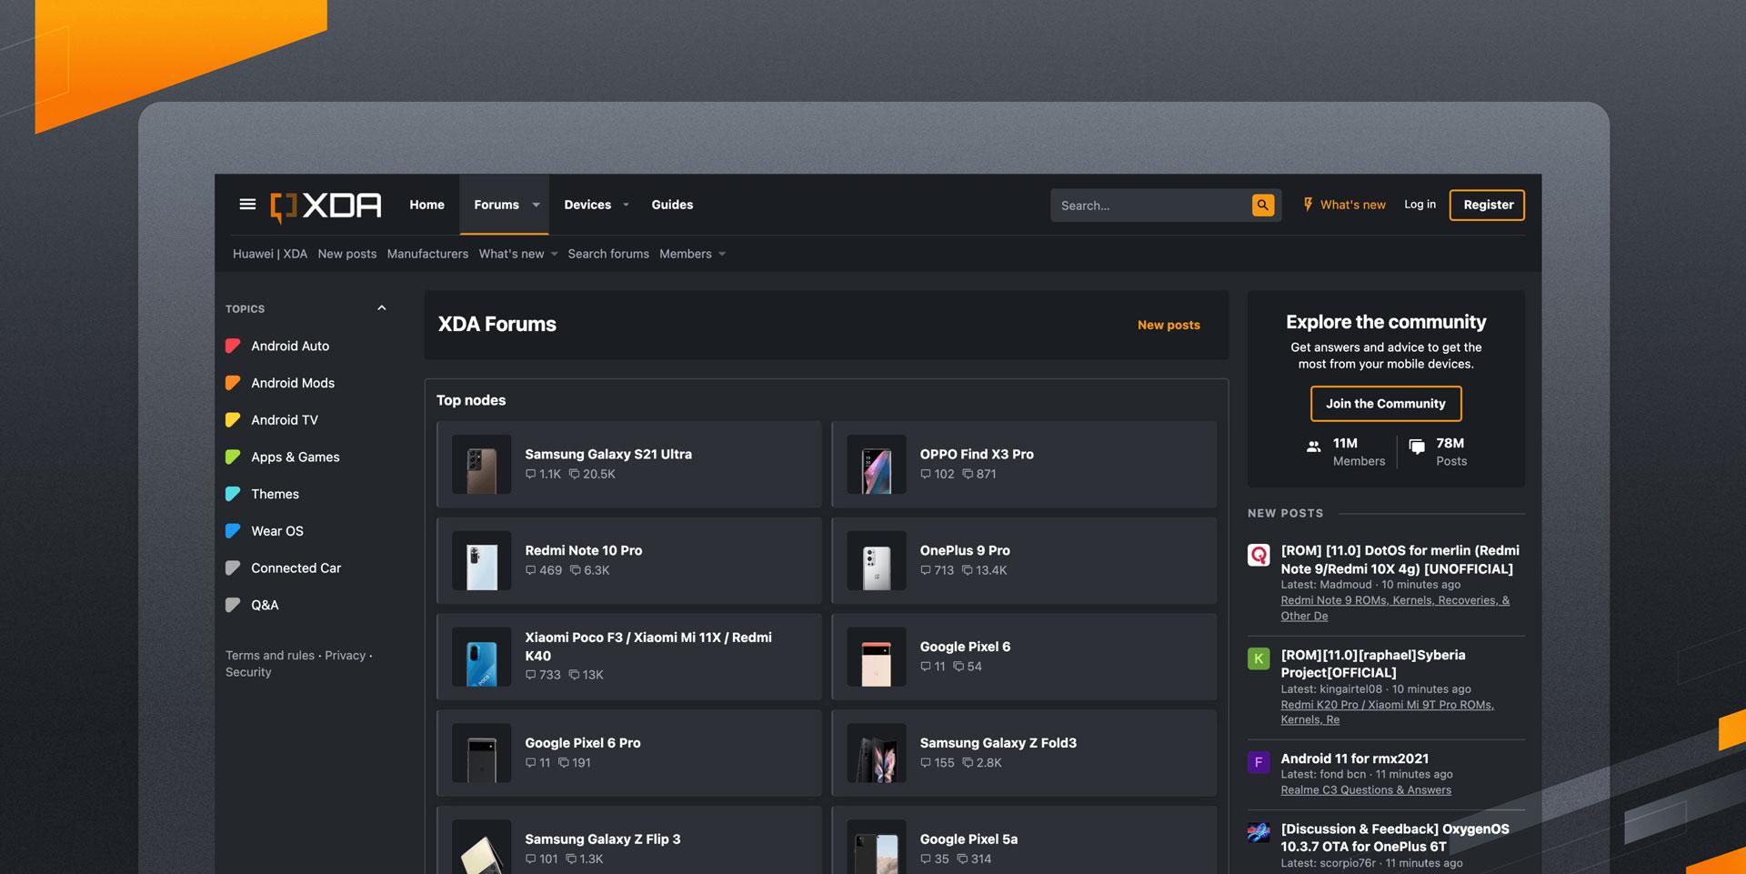The width and height of the screenshot is (1746, 874).
Task: Expand the Forums dropdown arrow
Action: [536, 206]
